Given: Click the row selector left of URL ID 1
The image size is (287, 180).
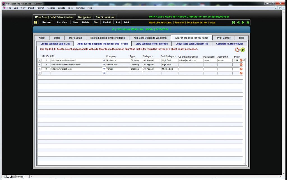Looking at the screenshot, I should point(39,60).
